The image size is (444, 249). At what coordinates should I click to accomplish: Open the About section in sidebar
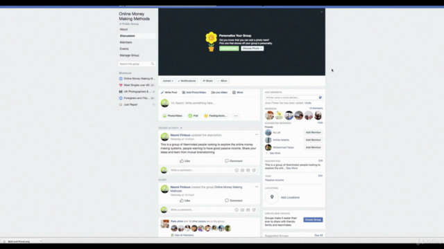123,29
